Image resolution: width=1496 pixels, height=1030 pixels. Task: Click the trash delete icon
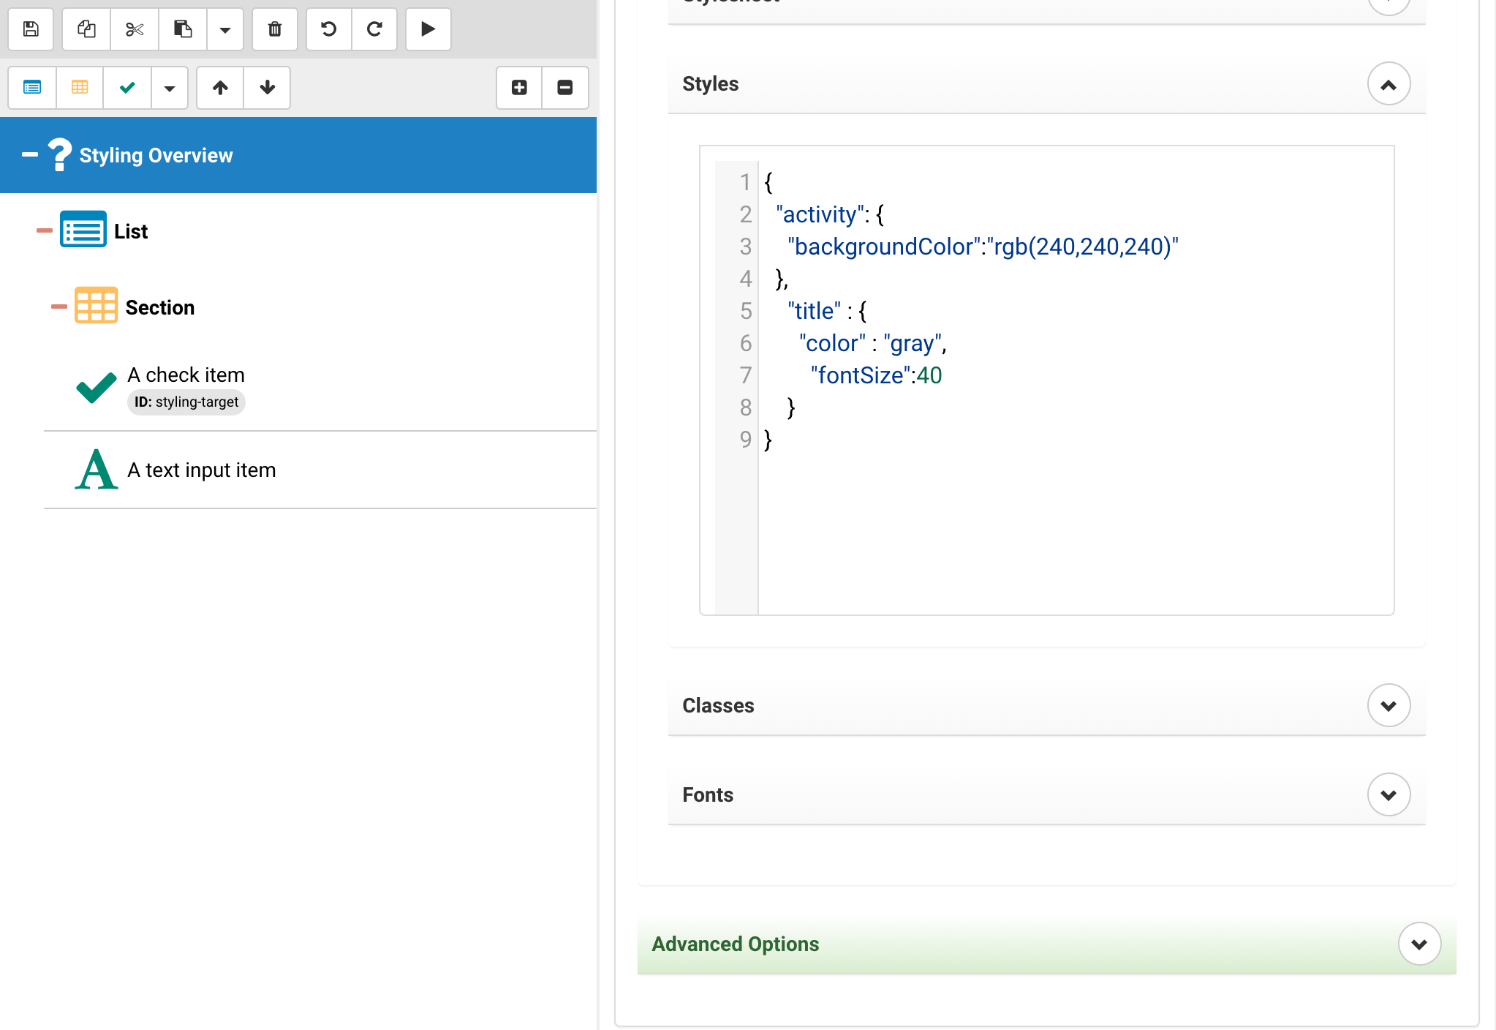coord(275,29)
